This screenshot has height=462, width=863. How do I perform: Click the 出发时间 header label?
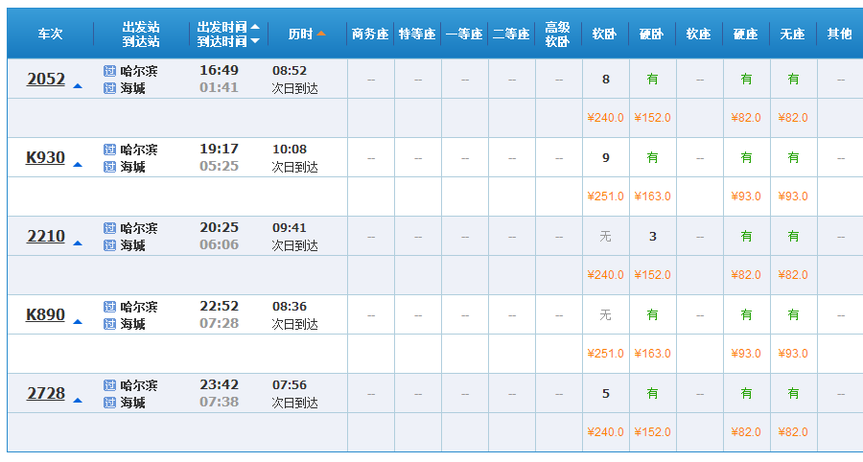pos(222,27)
